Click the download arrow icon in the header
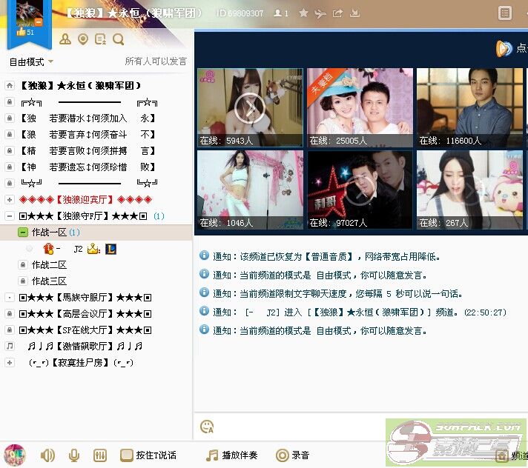The height and width of the screenshot is (468, 528). pos(354,13)
